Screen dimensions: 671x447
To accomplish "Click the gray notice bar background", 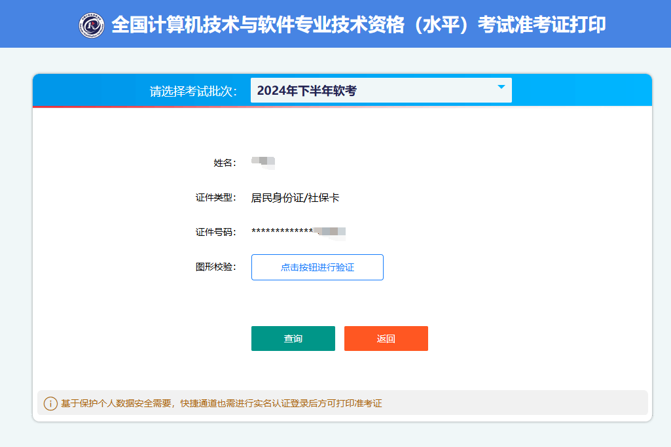I will click(524, 403).
